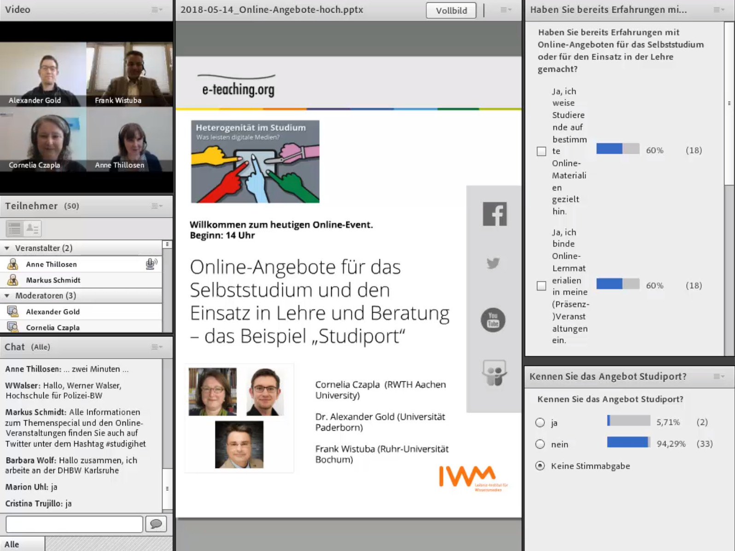Click 'Marion Uhl: ja' chat message

(31, 487)
